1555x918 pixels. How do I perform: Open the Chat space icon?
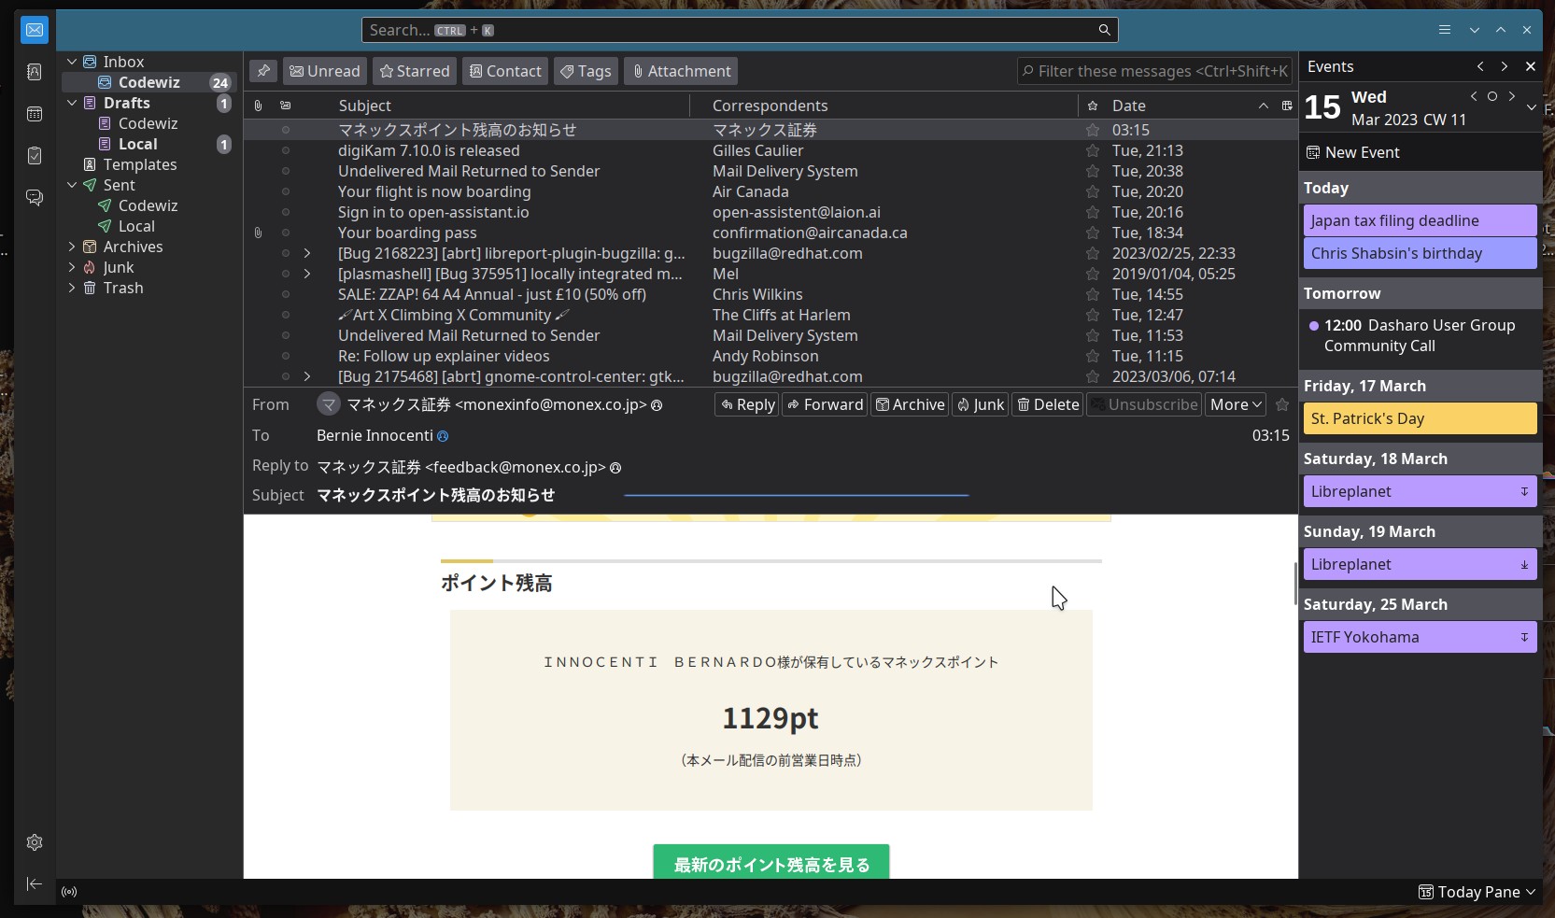coord(35,197)
